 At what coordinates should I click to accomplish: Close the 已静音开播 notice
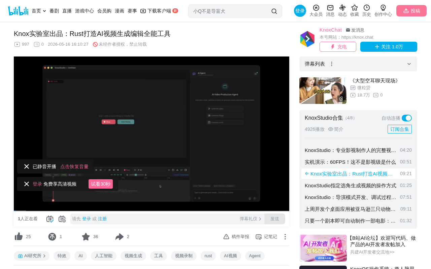tap(27, 166)
